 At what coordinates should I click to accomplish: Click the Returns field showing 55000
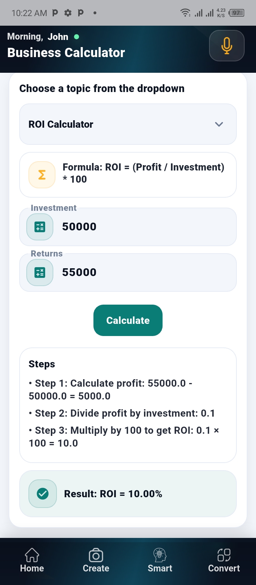coord(142,273)
